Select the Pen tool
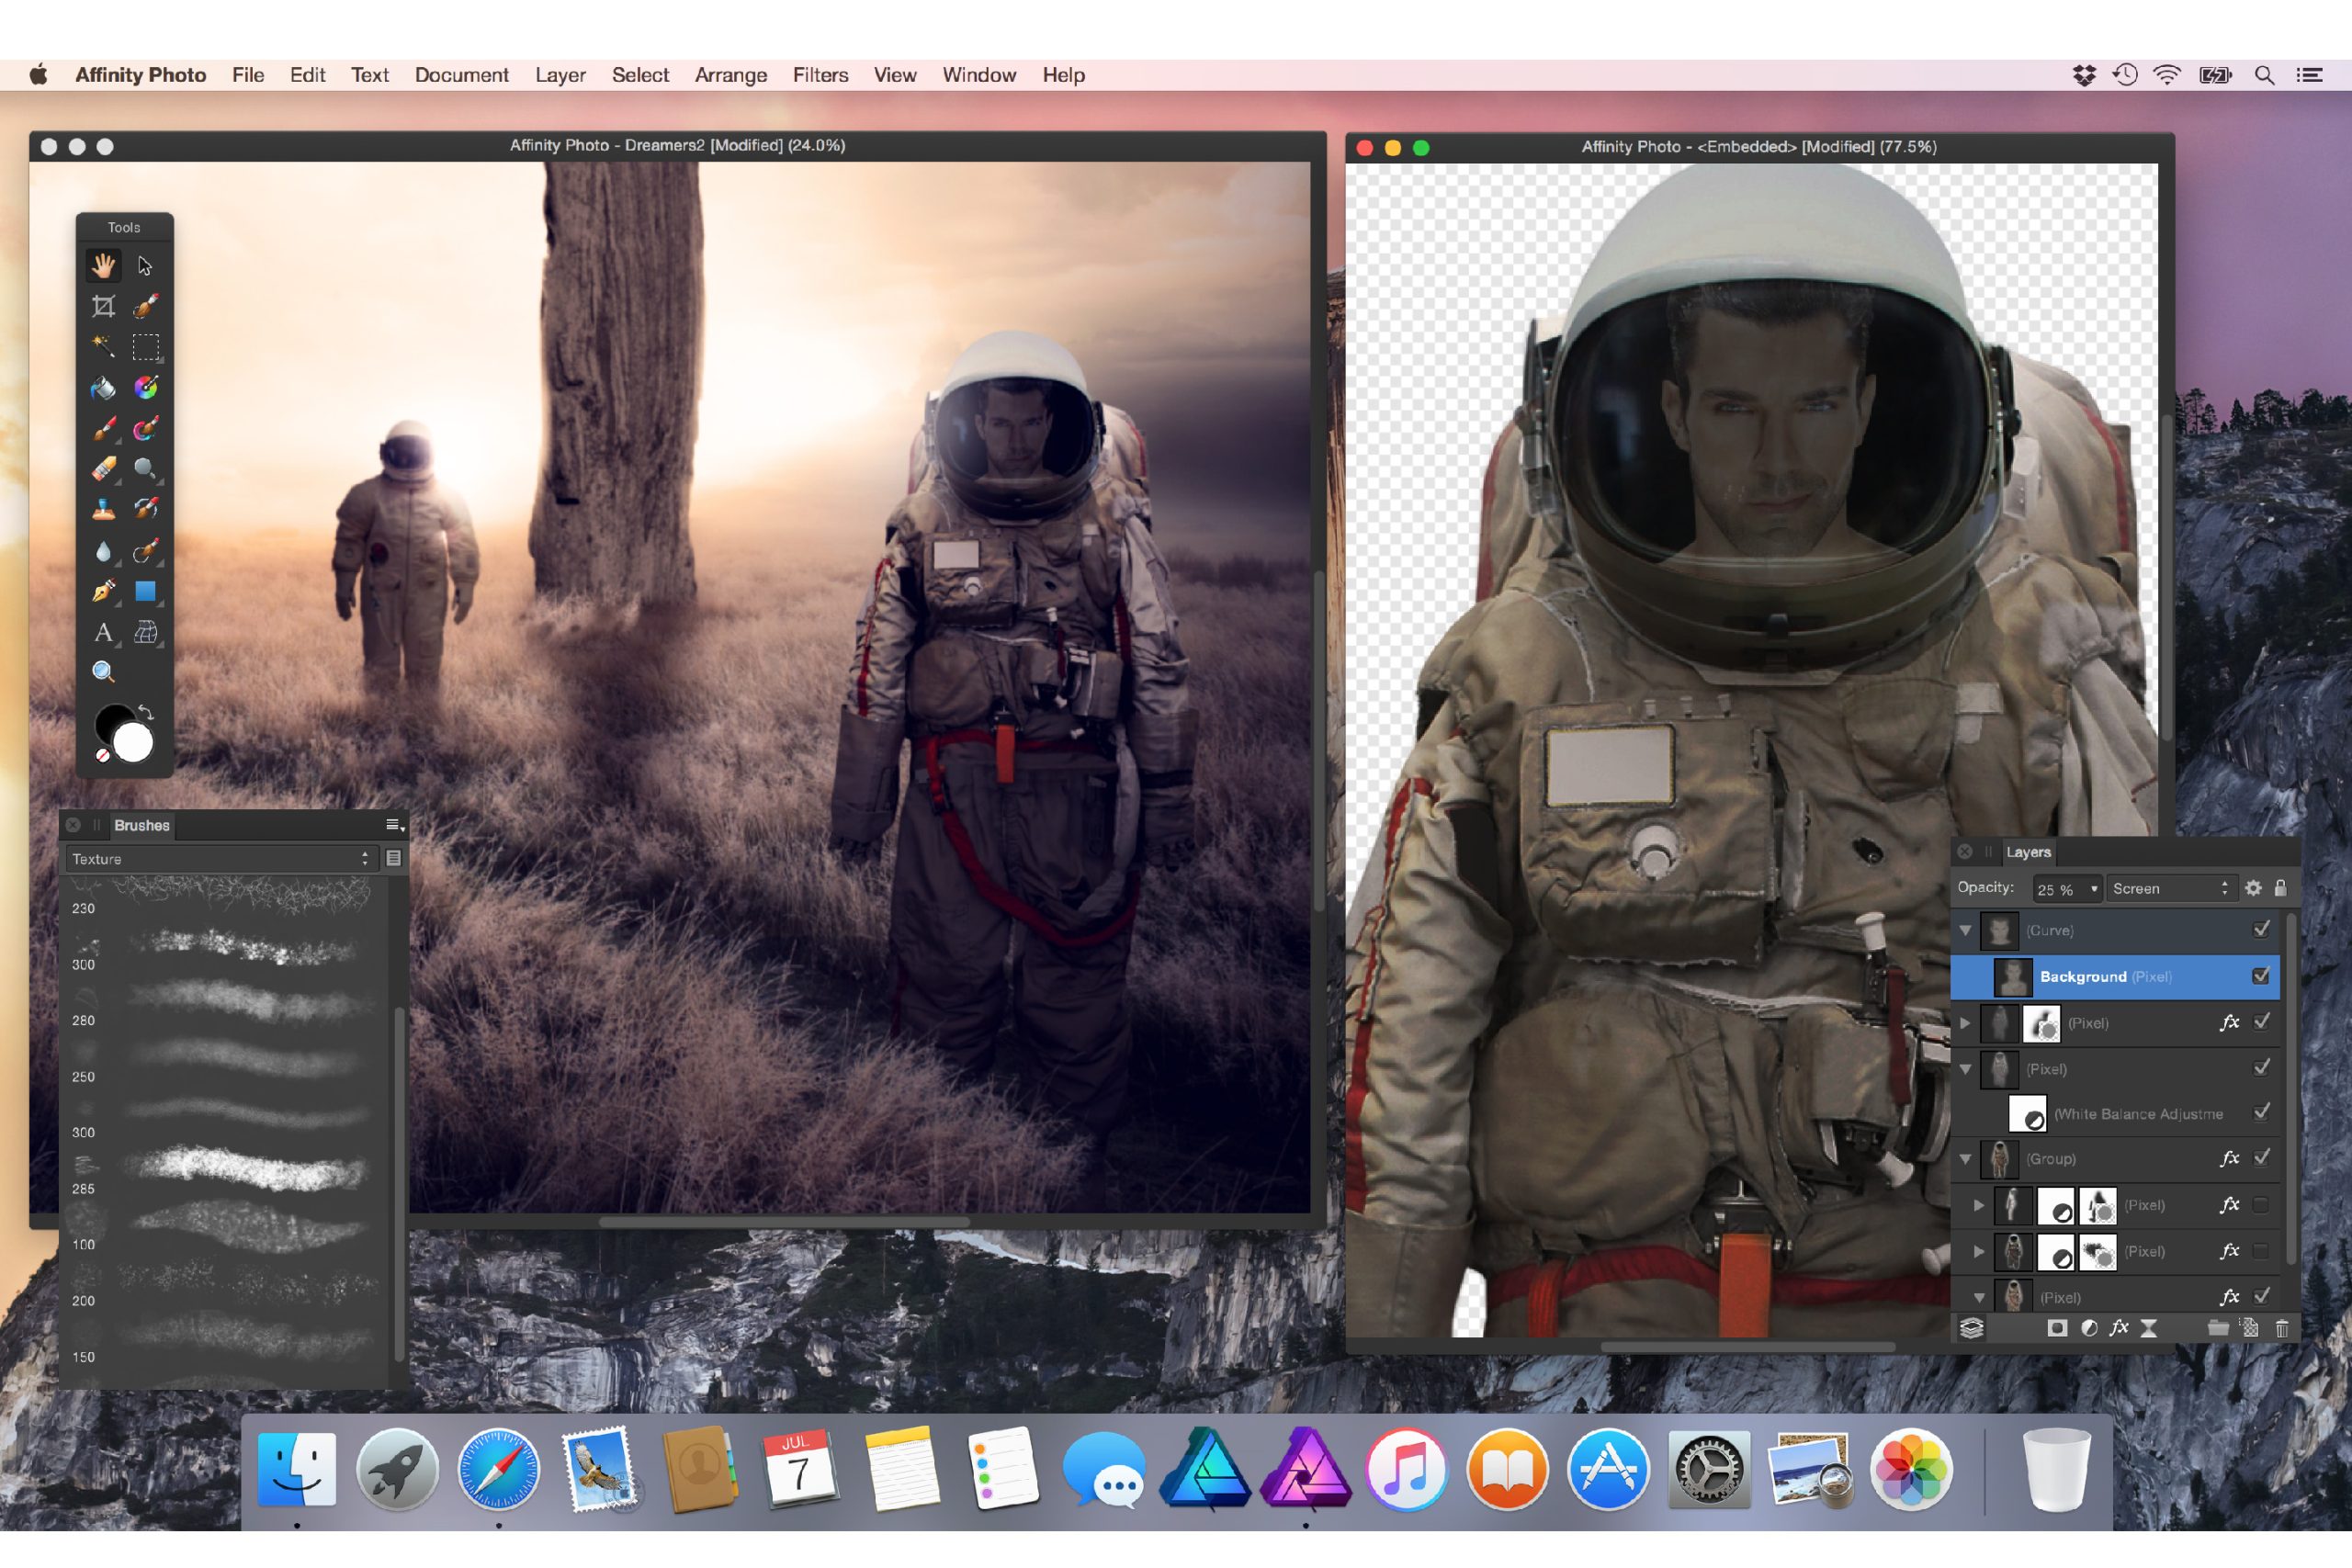Viewport: 2352px width, 1568px height. pyautogui.click(x=103, y=591)
